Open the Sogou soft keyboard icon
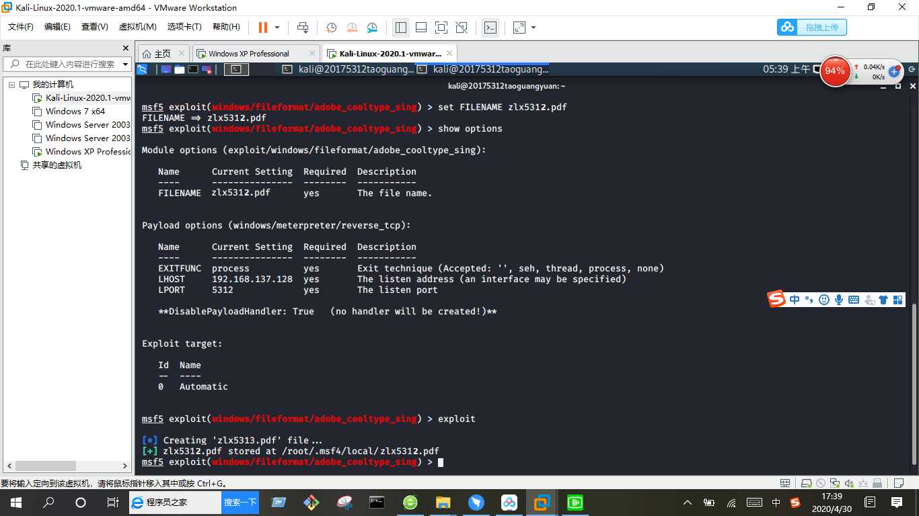The height and width of the screenshot is (516, 919). pyautogui.click(x=854, y=300)
